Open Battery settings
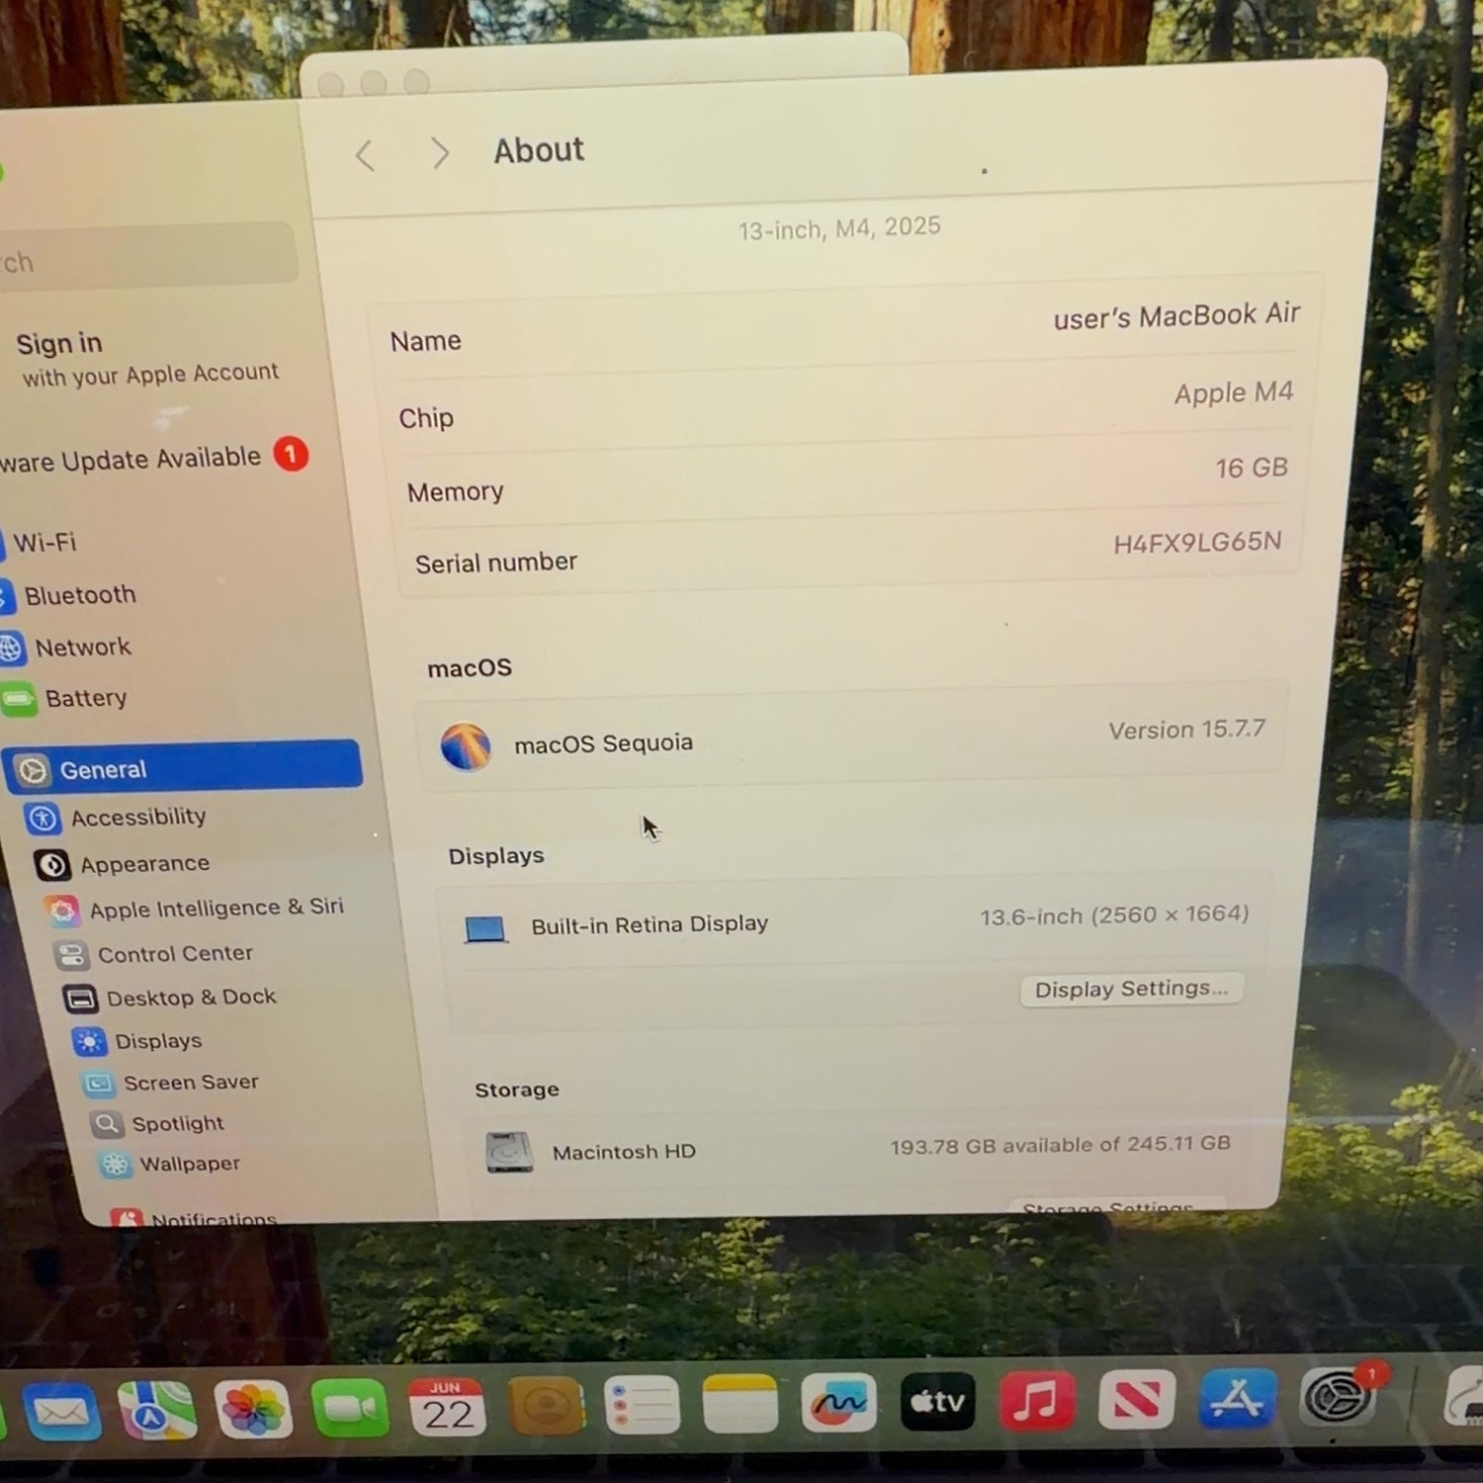 click(85, 699)
